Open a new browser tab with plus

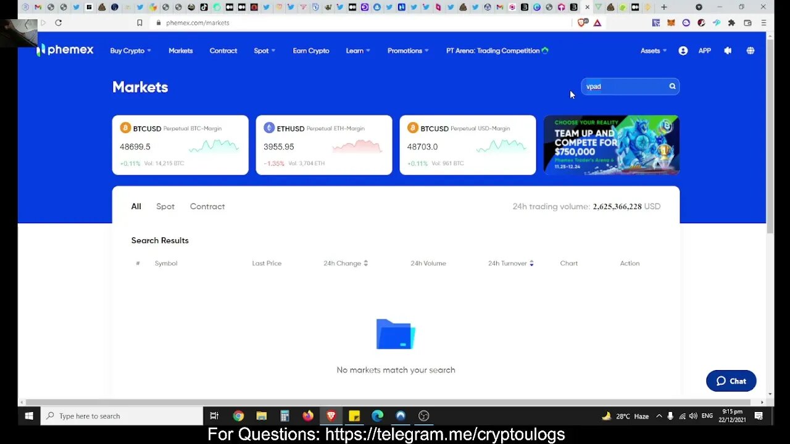pos(664,7)
